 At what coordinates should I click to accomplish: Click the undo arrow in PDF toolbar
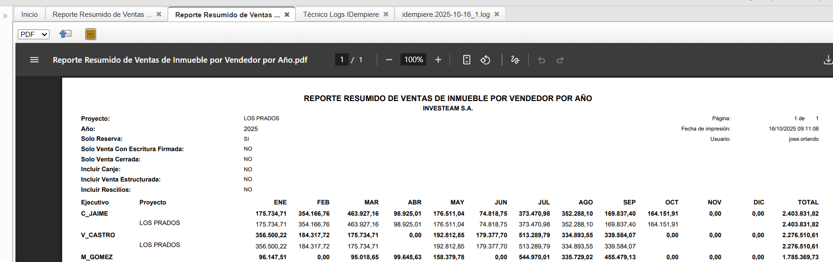541,60
